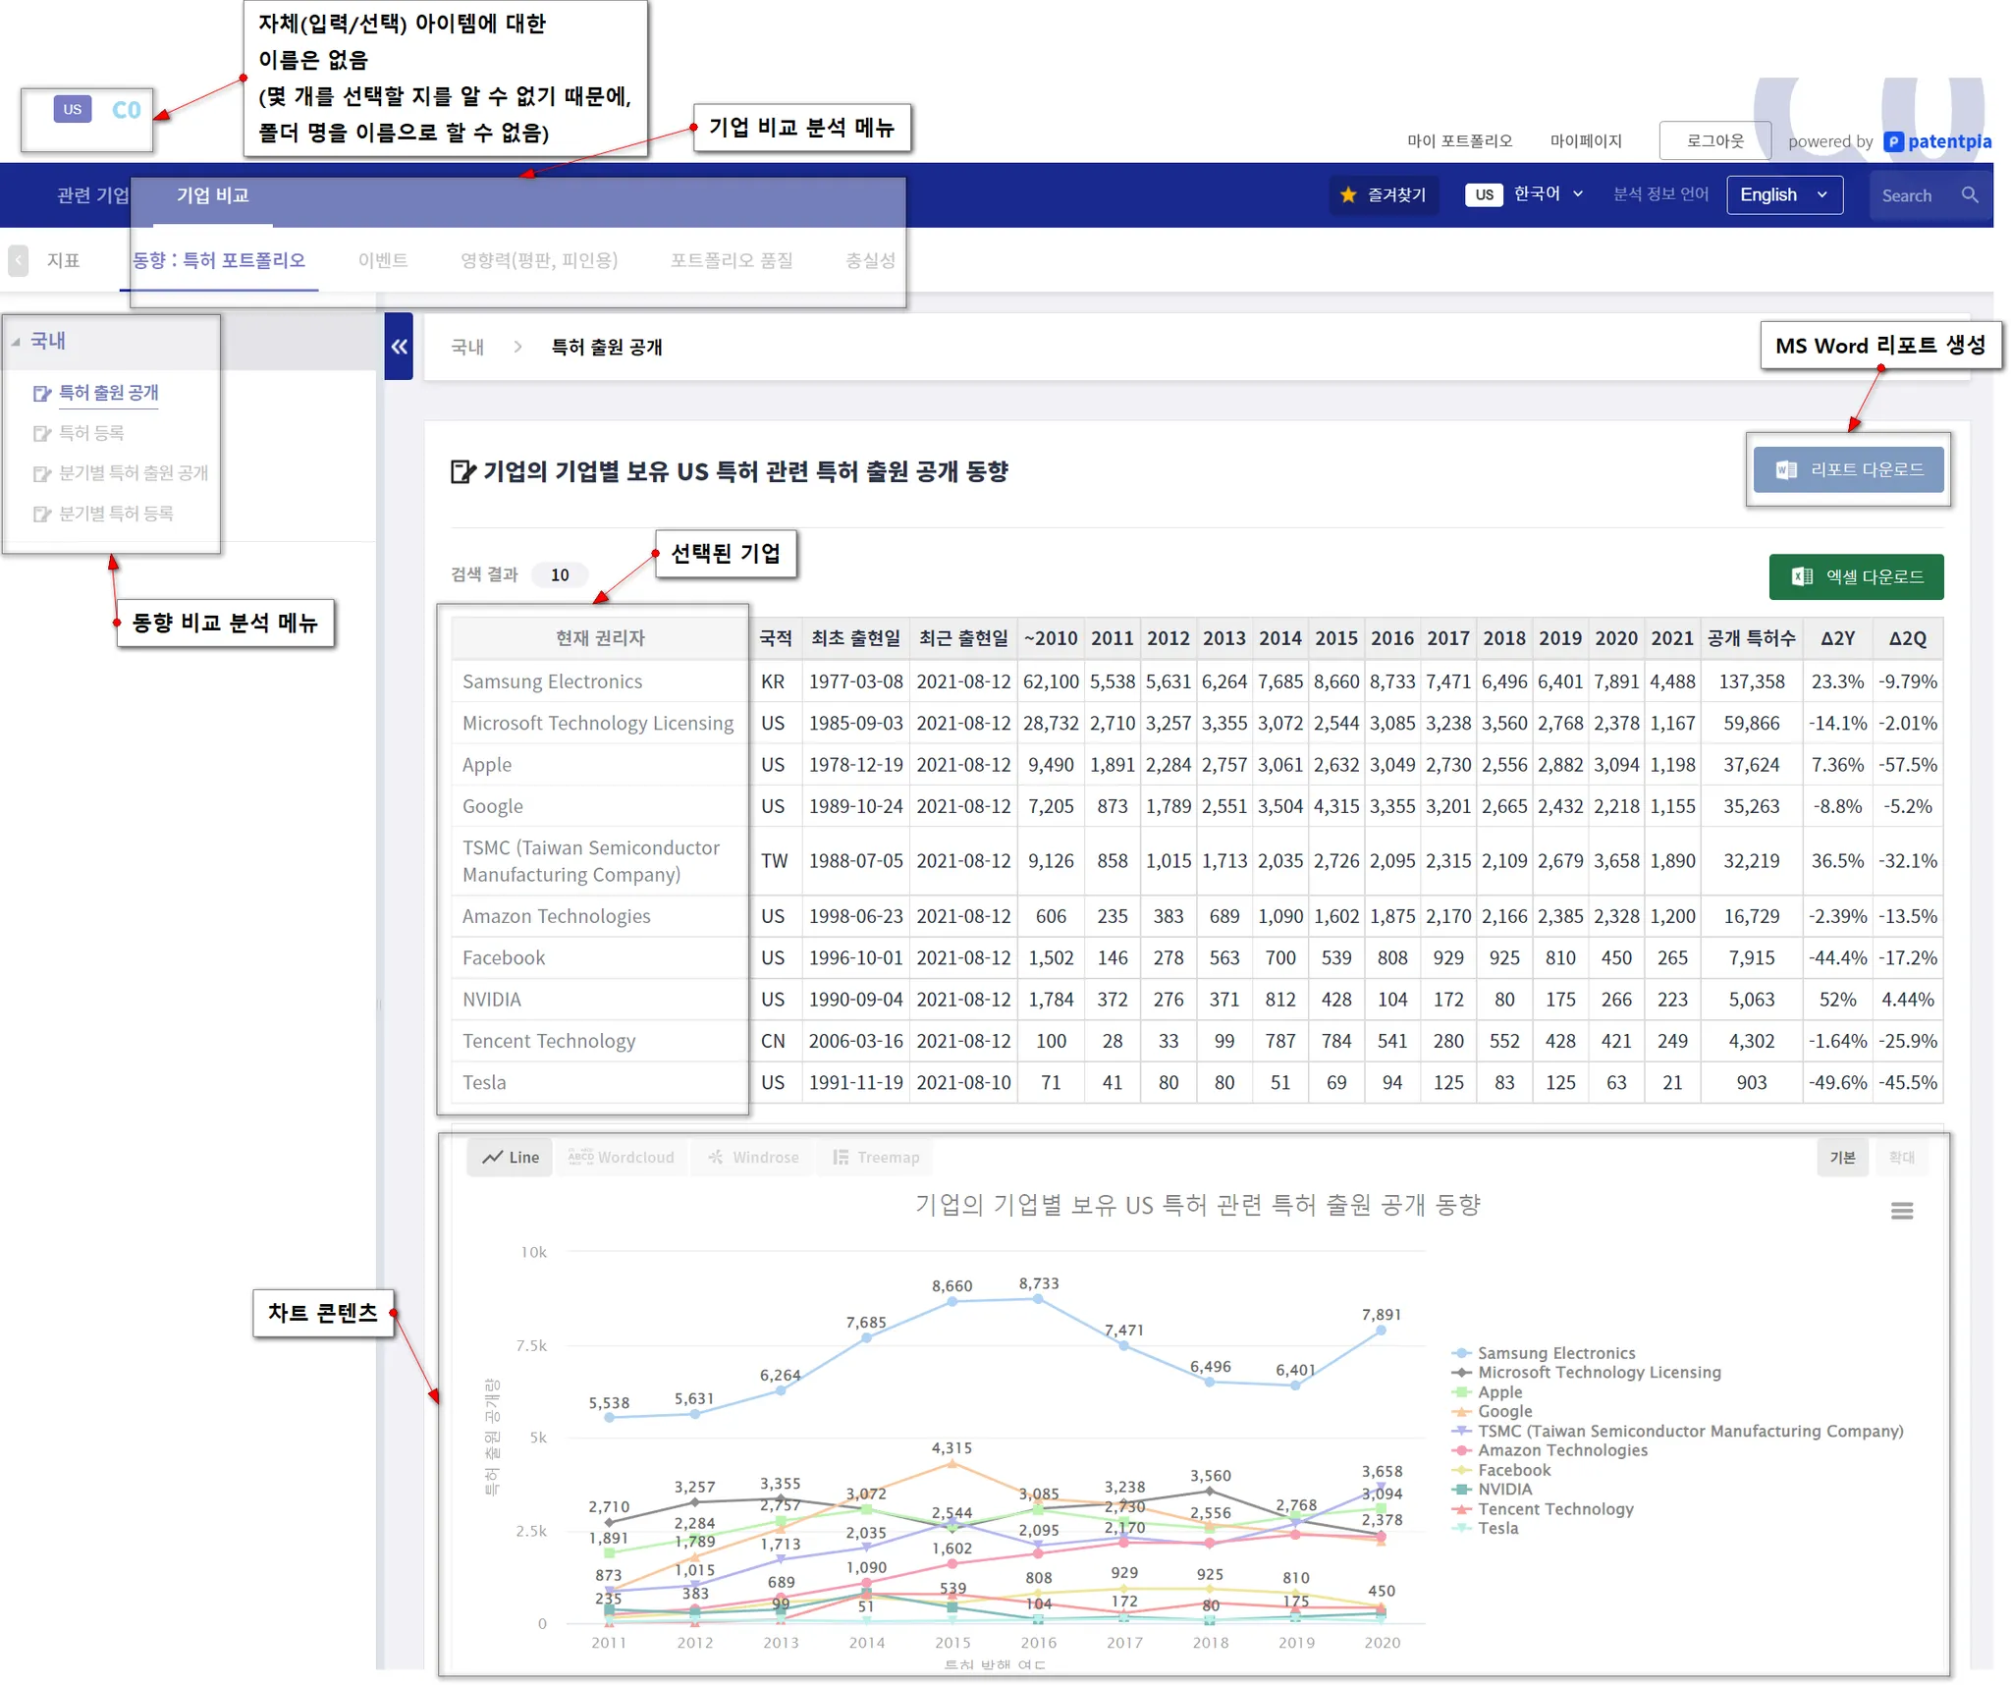
Task: Toggle the Samsung Electronics legend series
Action: (x=1555, y=1353)
